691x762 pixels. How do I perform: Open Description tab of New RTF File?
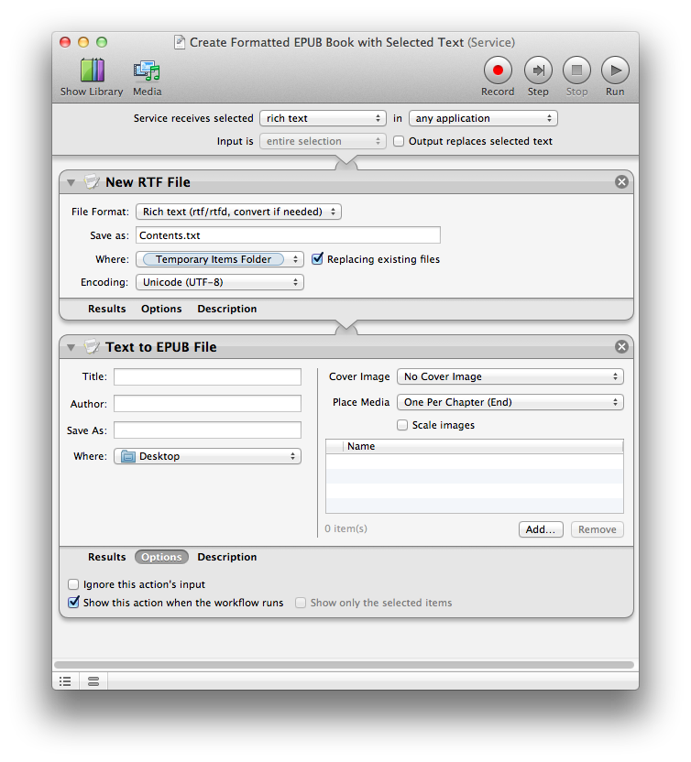pyautogui.click(x=226, y=309)
